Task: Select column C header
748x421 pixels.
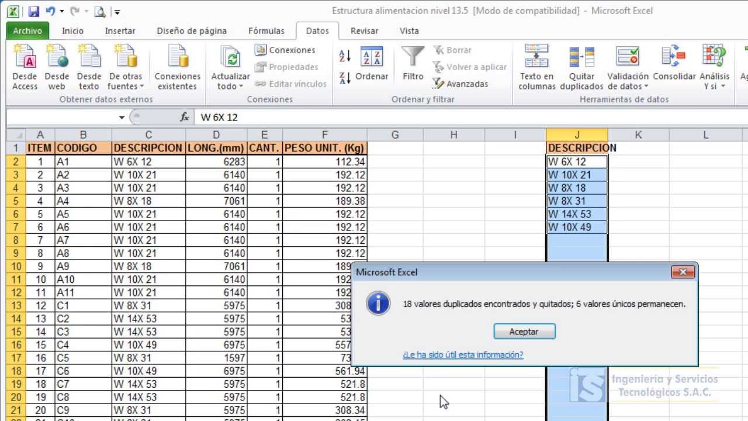Action: 149,135
